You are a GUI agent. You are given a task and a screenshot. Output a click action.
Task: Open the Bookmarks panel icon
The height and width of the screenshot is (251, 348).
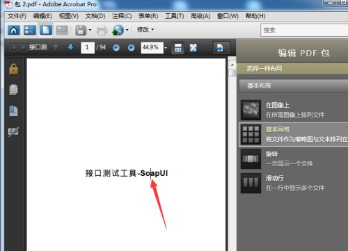coord(14,111)
